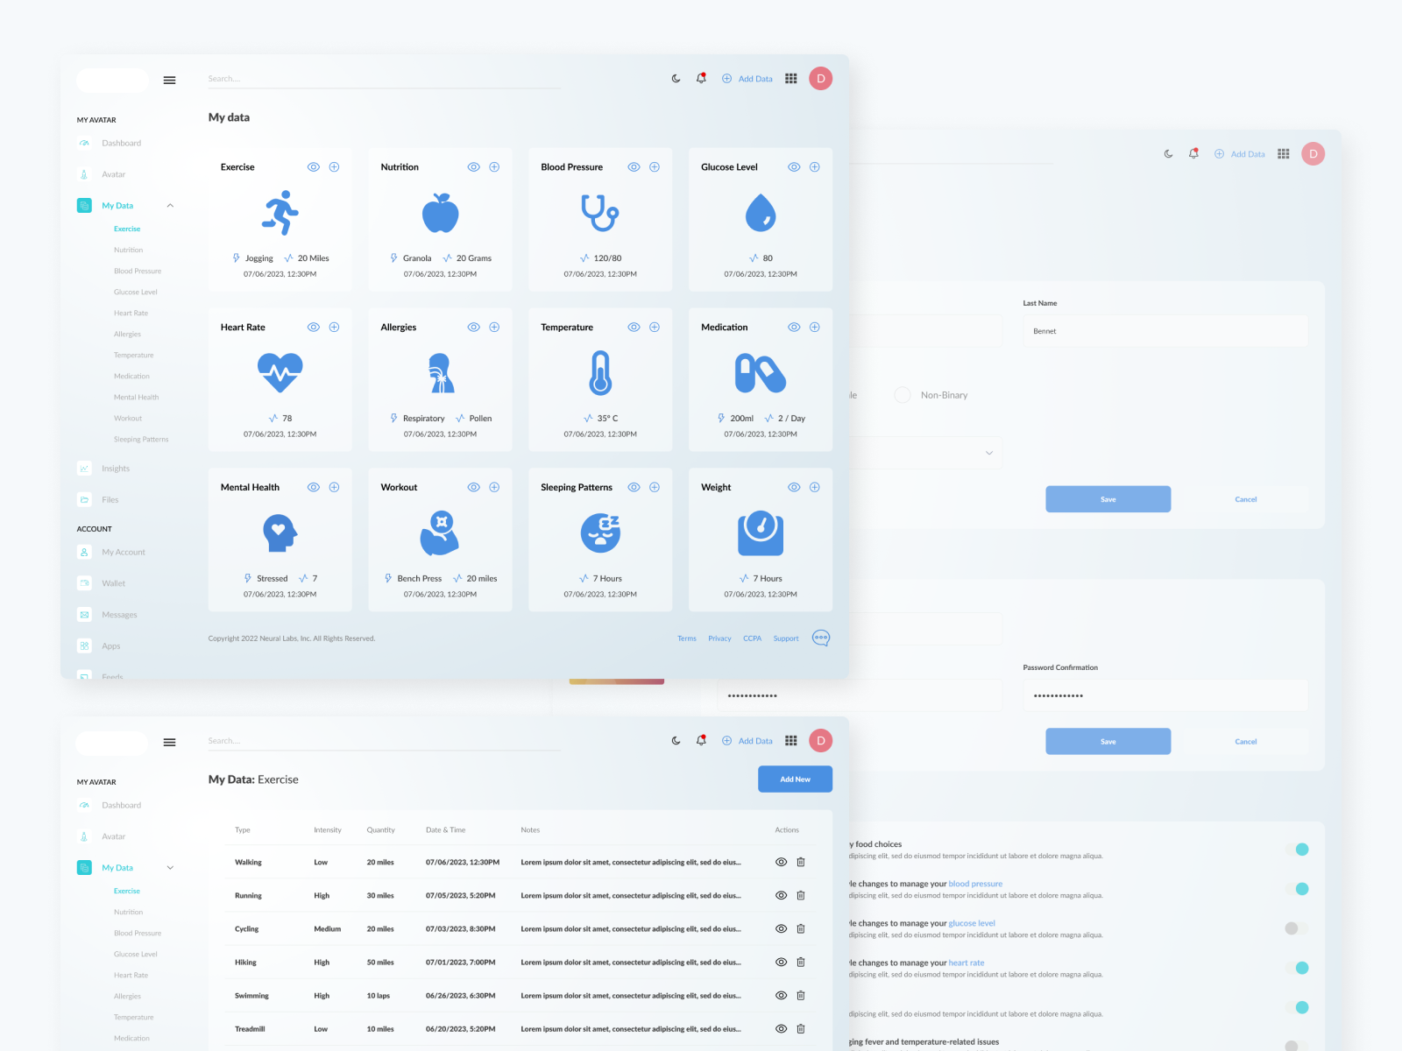Collapse My Data submenu in top sidebar
Image resolution: width=1402 pixels, height=1051 pixels.
[x=170, y=206]
